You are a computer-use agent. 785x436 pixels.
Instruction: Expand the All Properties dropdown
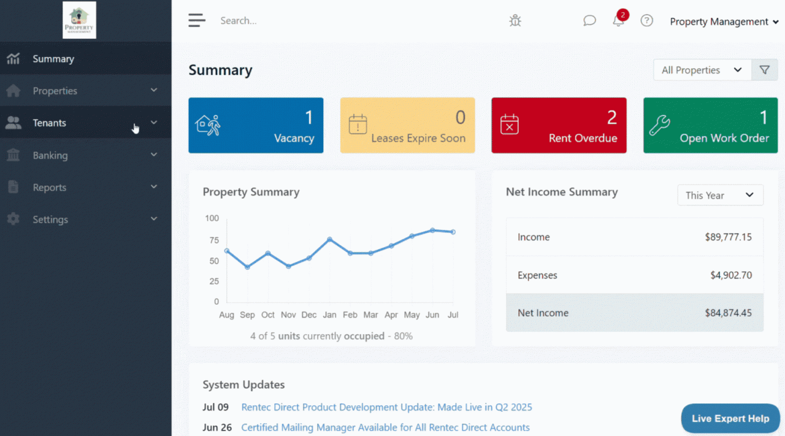click(702, 70)
